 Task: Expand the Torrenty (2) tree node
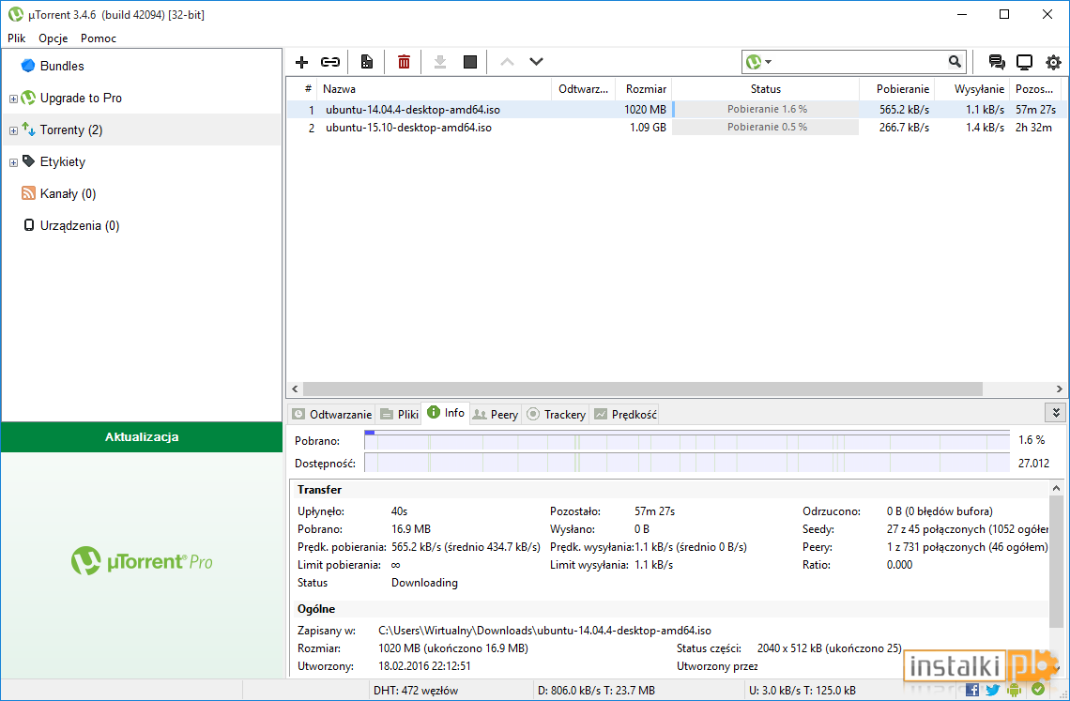coord(13,130)
